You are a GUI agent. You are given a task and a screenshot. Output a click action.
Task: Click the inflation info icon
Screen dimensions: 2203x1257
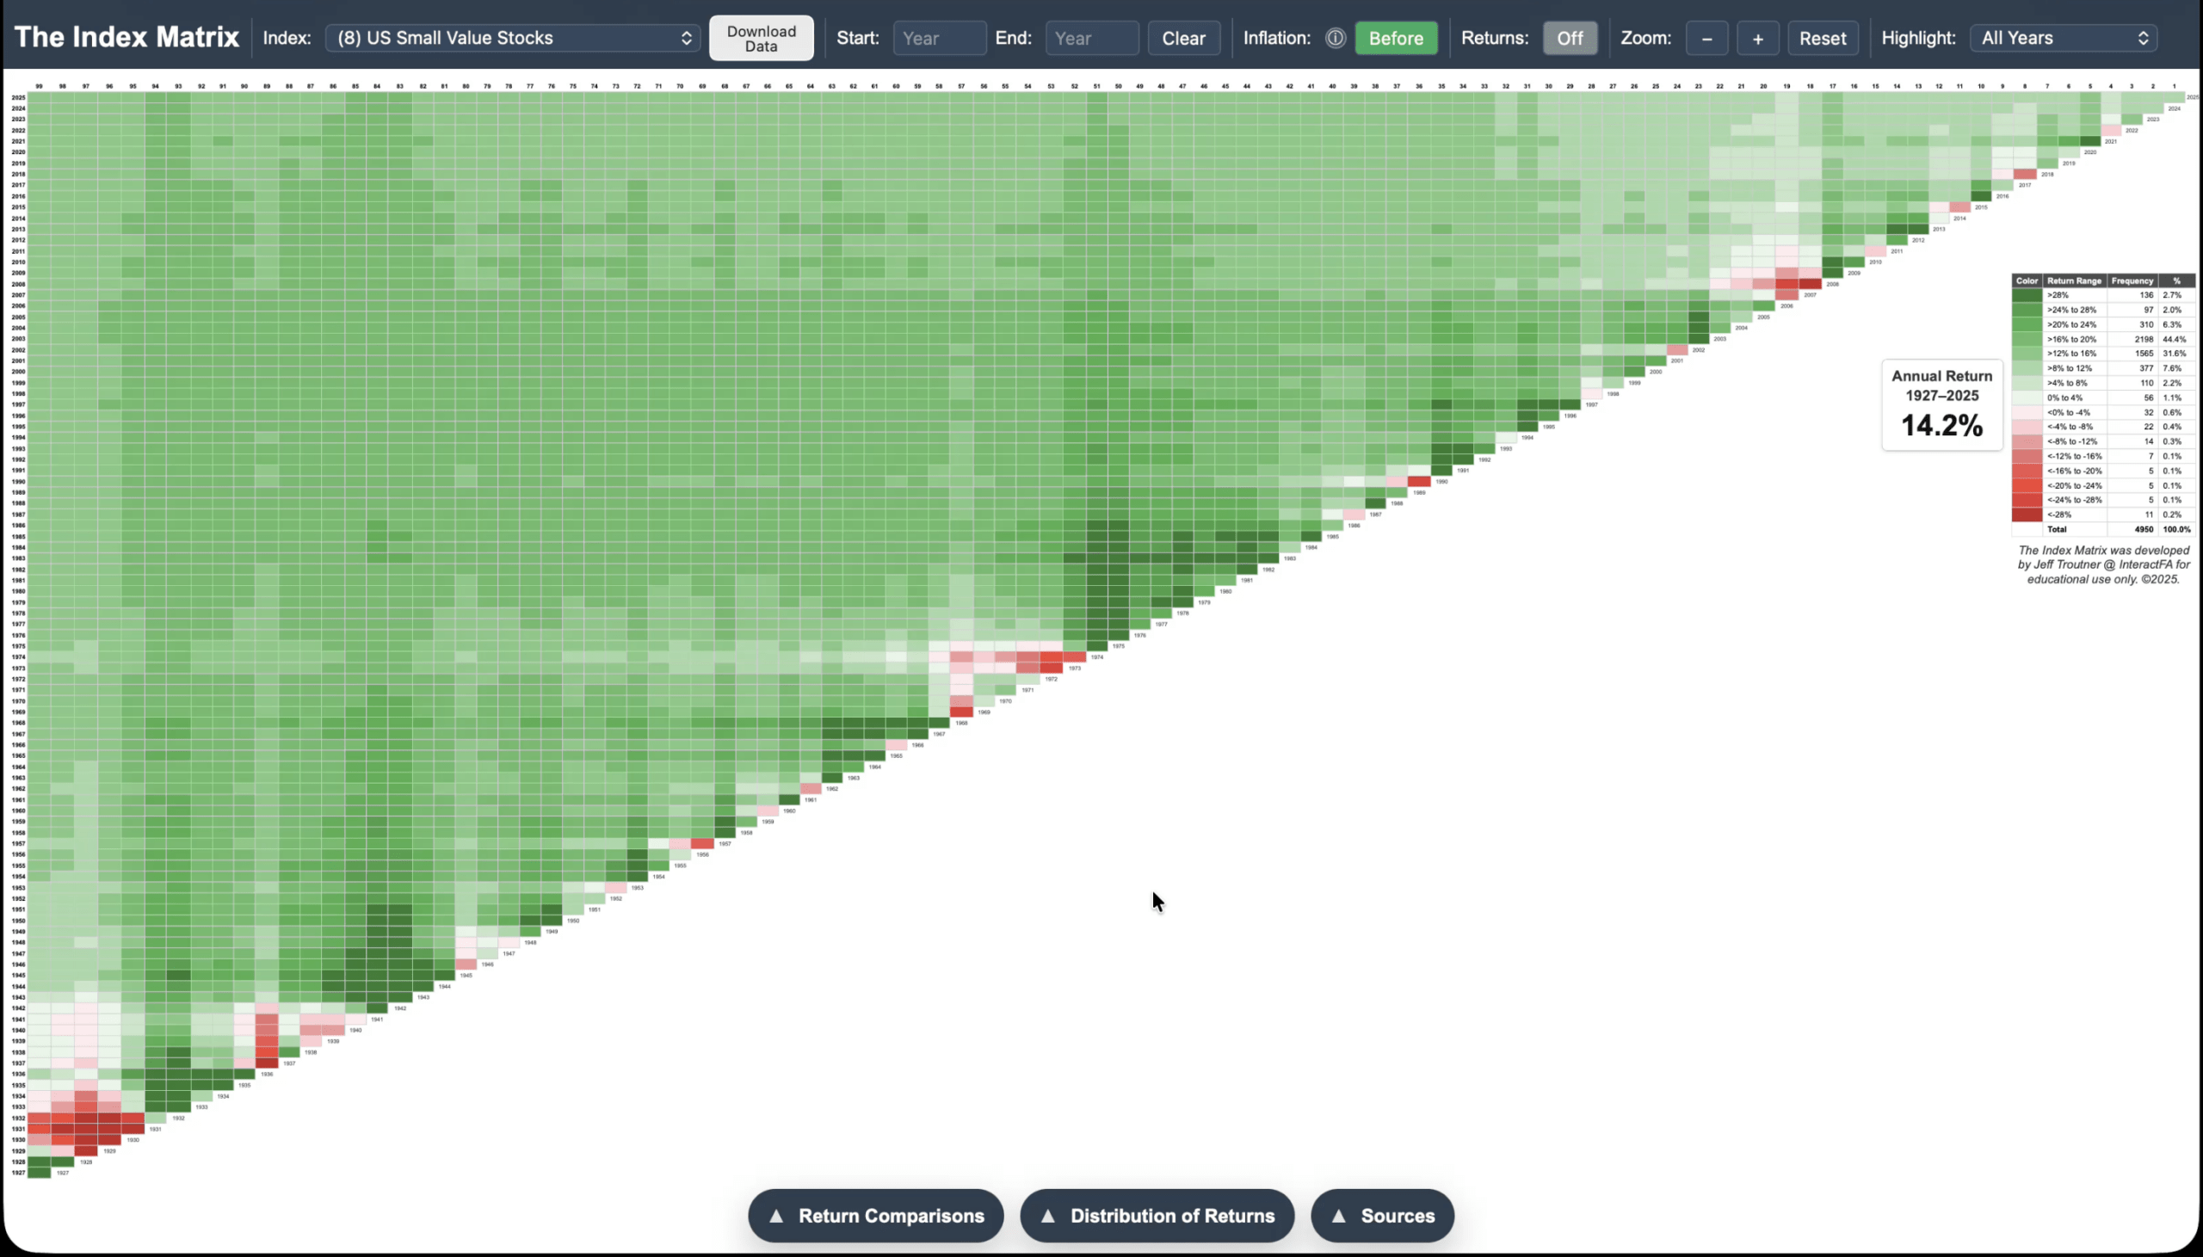point(1336,38)
